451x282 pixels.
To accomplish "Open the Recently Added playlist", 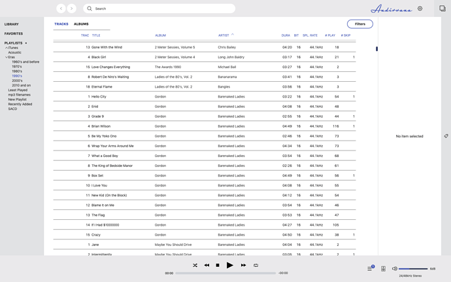I will 20,104.
